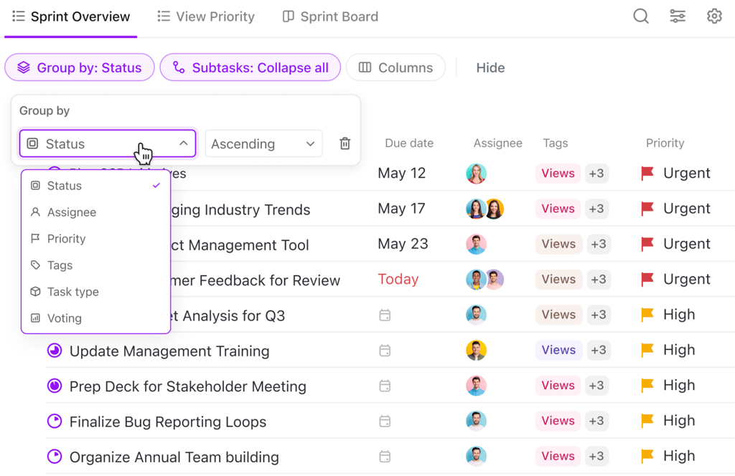Image resolution: width=735 pixels, height=476 pixels.
Task: Select Task type as the grouping field
Action: [x=75, y=292]
